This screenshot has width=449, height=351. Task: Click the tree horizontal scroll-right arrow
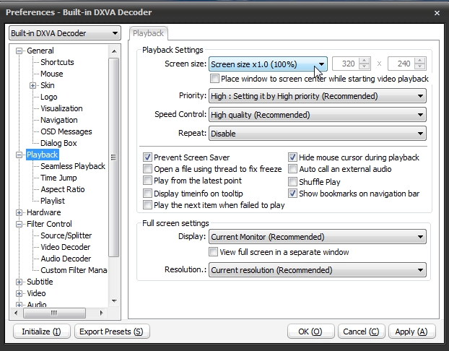[101, 313]
